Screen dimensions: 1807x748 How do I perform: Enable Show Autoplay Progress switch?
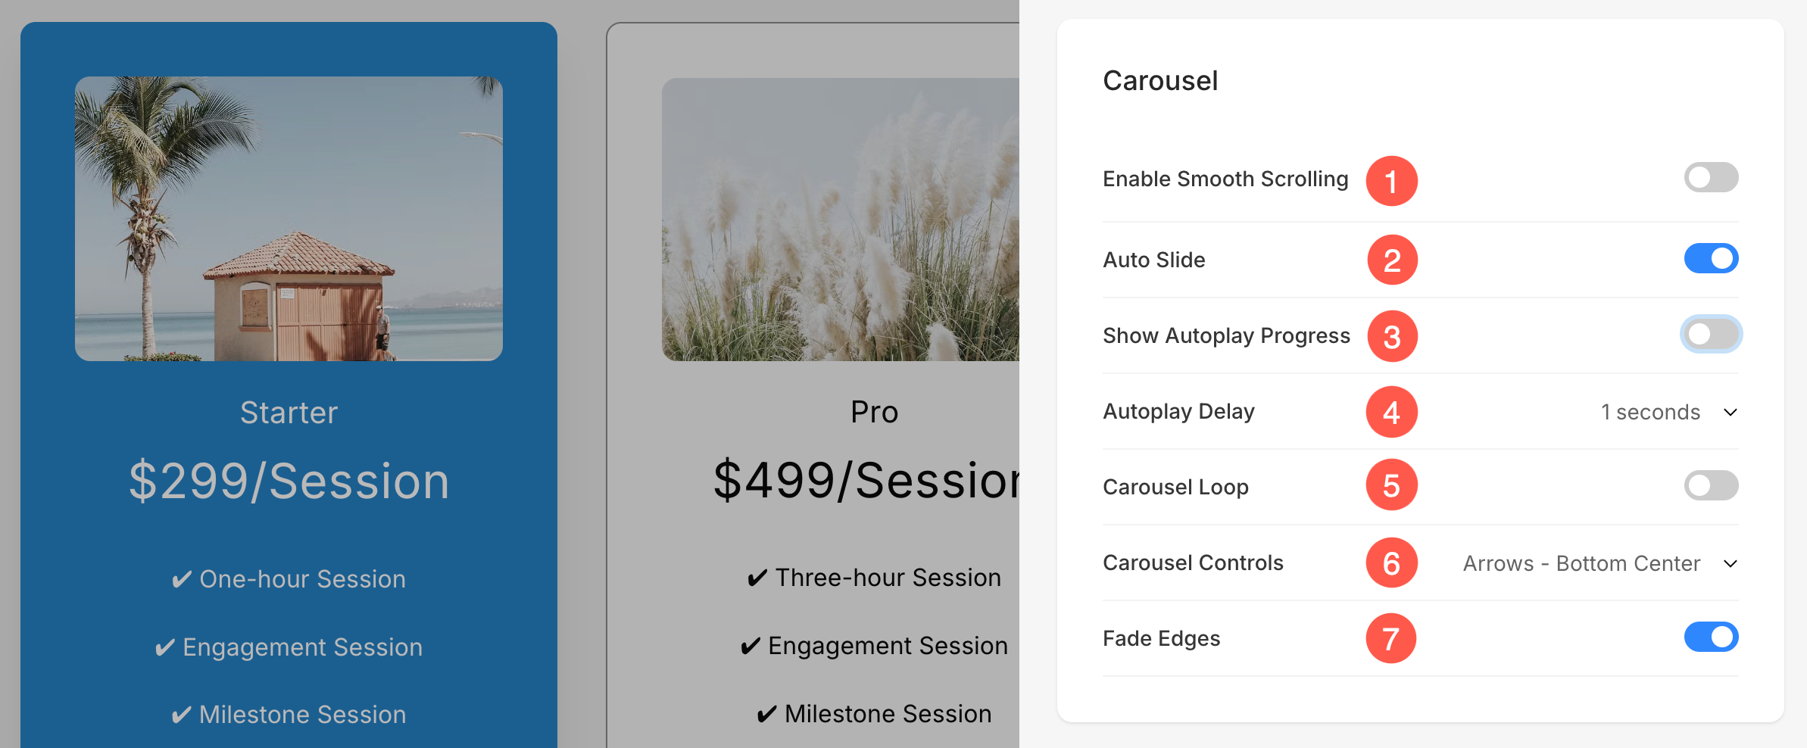(1711, 334)
